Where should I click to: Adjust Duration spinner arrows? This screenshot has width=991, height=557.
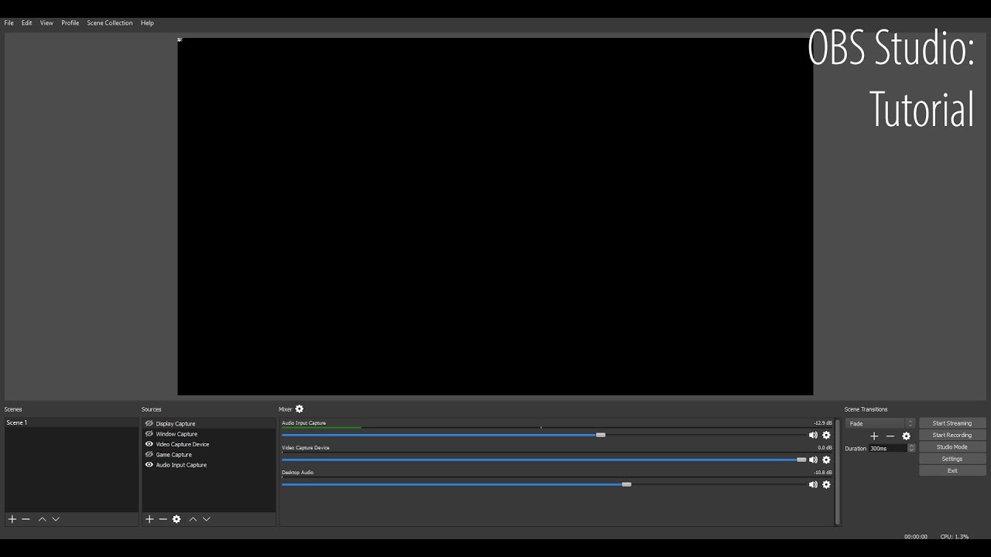pyautogui.click(x=911, y=448)
